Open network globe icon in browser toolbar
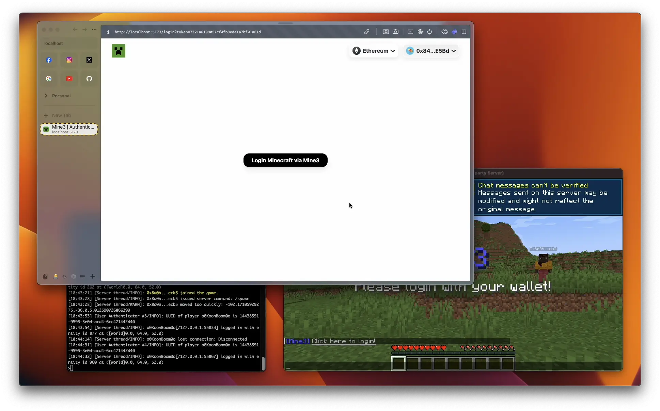The image size is (660, 411). [420, 32]
